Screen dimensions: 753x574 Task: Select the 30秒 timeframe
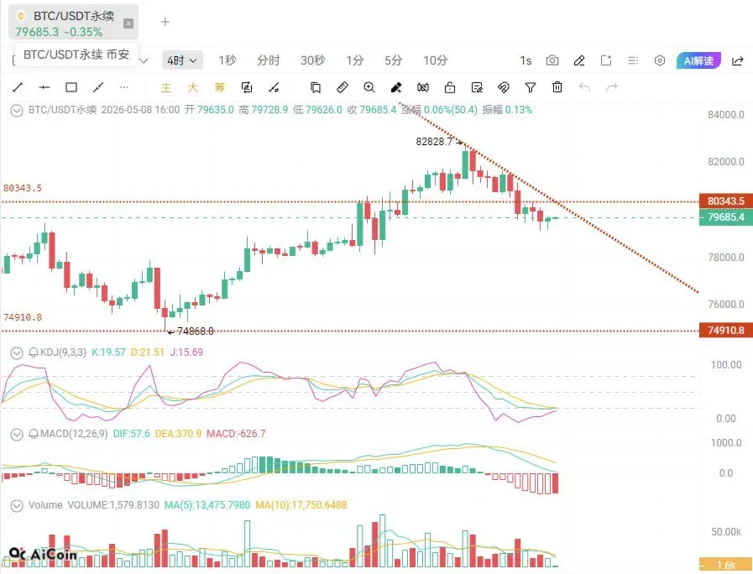(x=312, y=60)
